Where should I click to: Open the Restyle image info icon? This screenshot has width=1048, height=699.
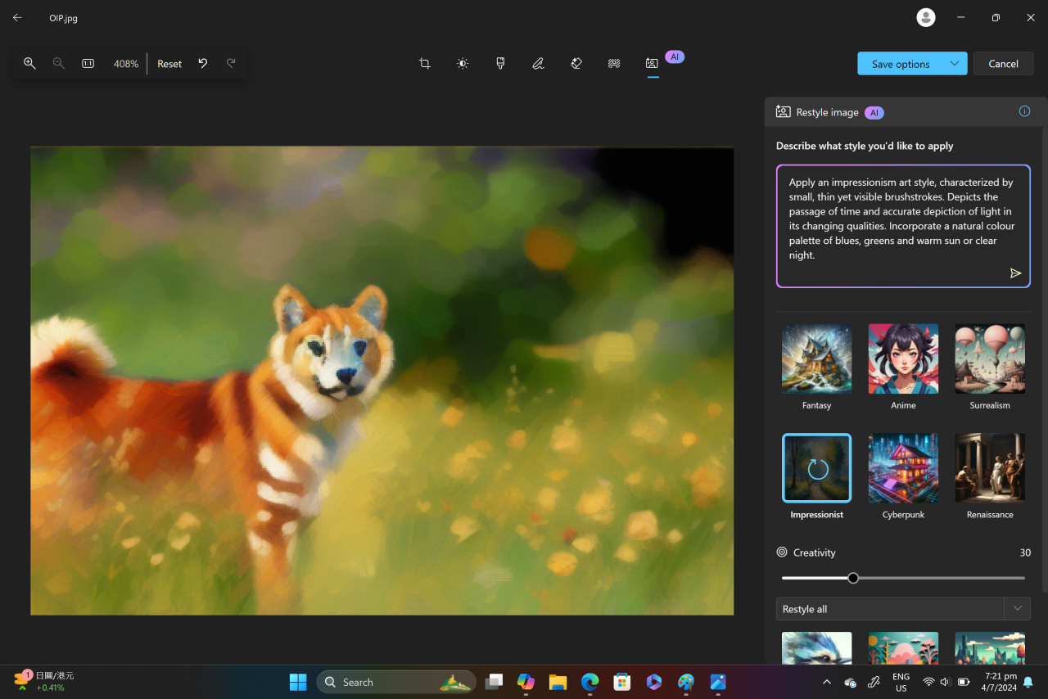pos(1024,111)
